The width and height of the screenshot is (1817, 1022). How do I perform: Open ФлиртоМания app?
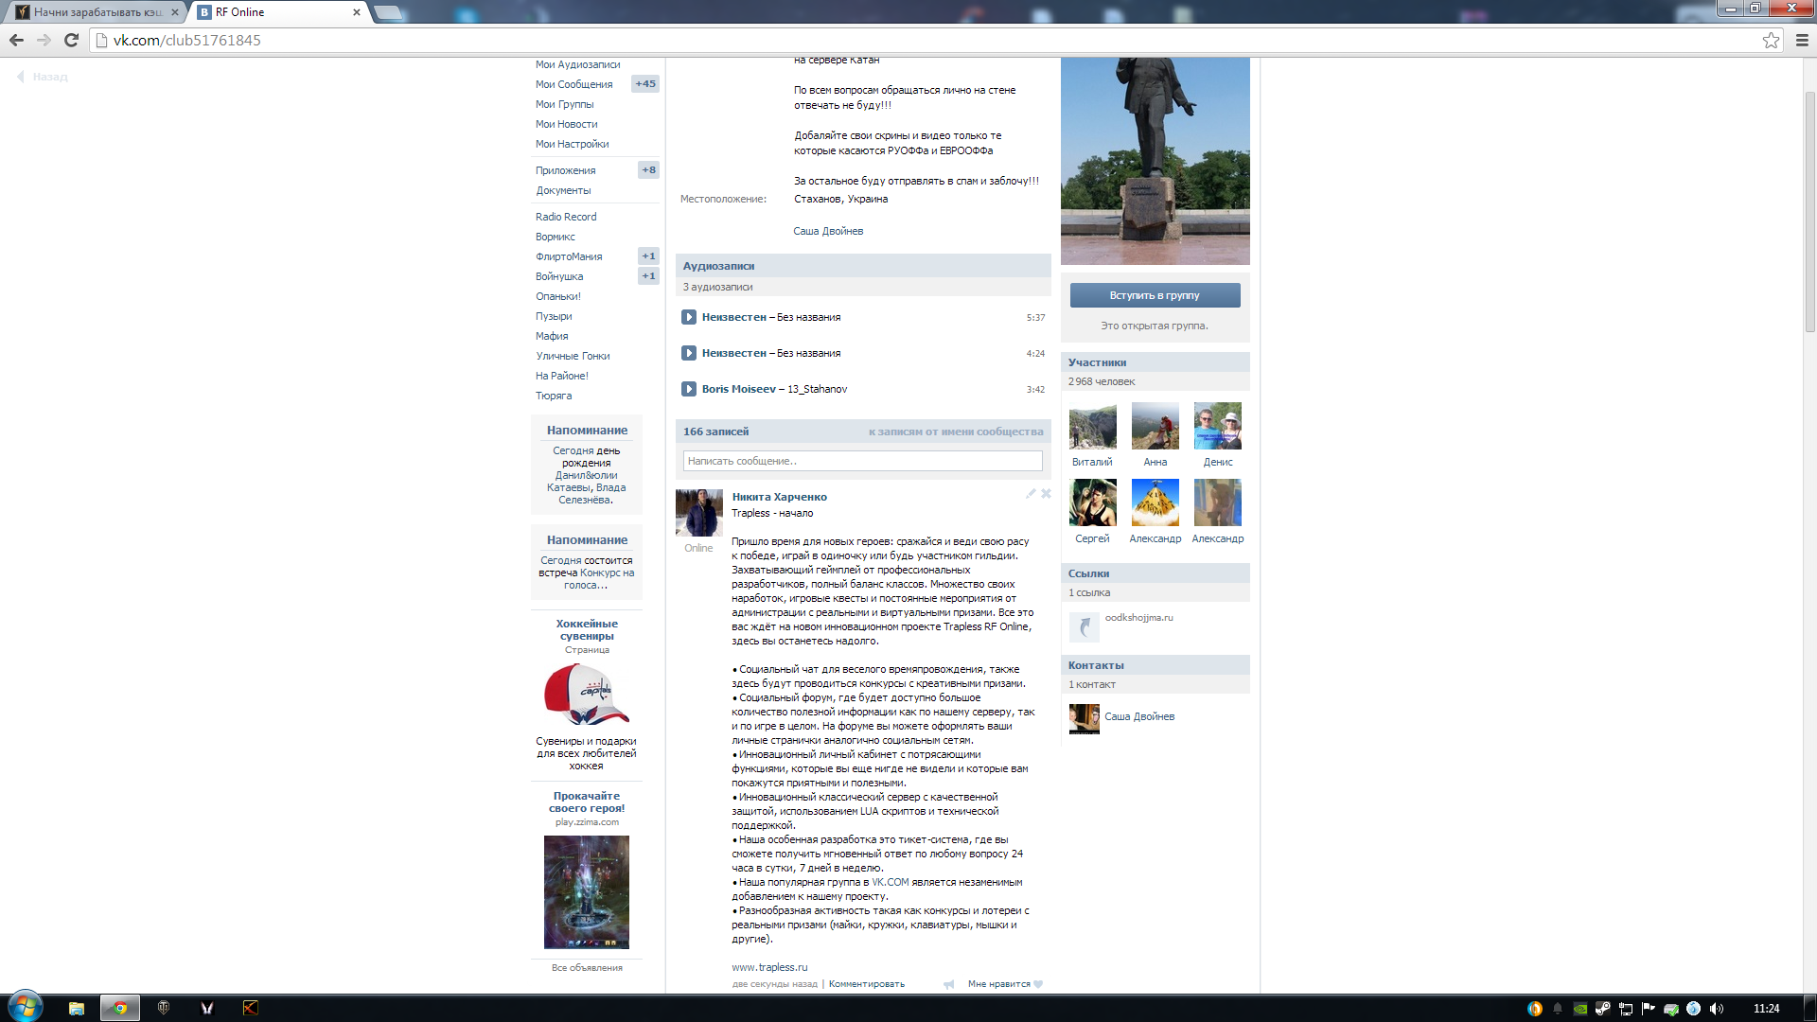click(569, 256)
